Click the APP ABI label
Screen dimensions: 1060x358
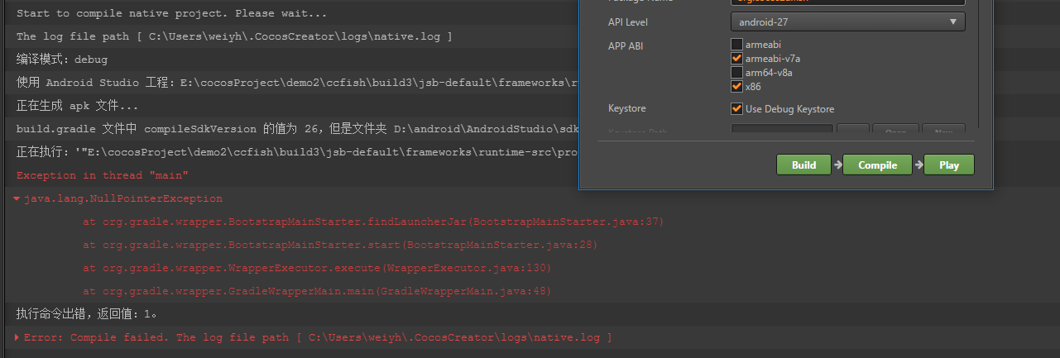625,46
